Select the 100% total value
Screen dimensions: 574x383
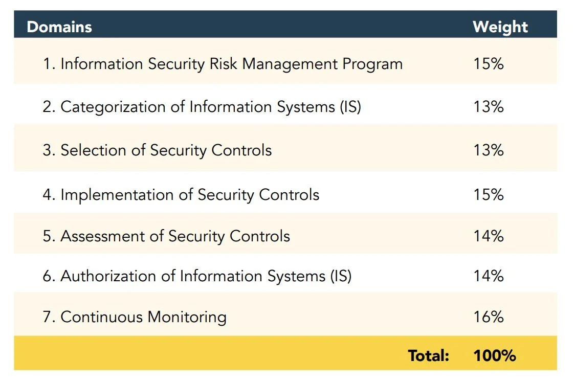[x=494, y=355]
